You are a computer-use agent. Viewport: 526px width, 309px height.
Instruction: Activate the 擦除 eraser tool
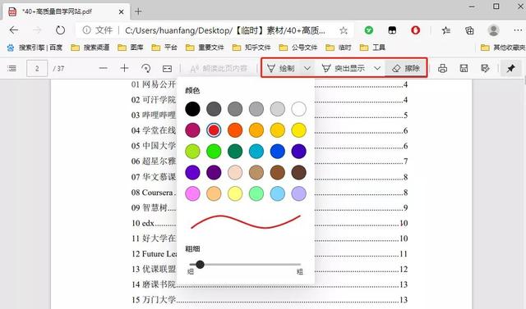(x=406, y=69)
